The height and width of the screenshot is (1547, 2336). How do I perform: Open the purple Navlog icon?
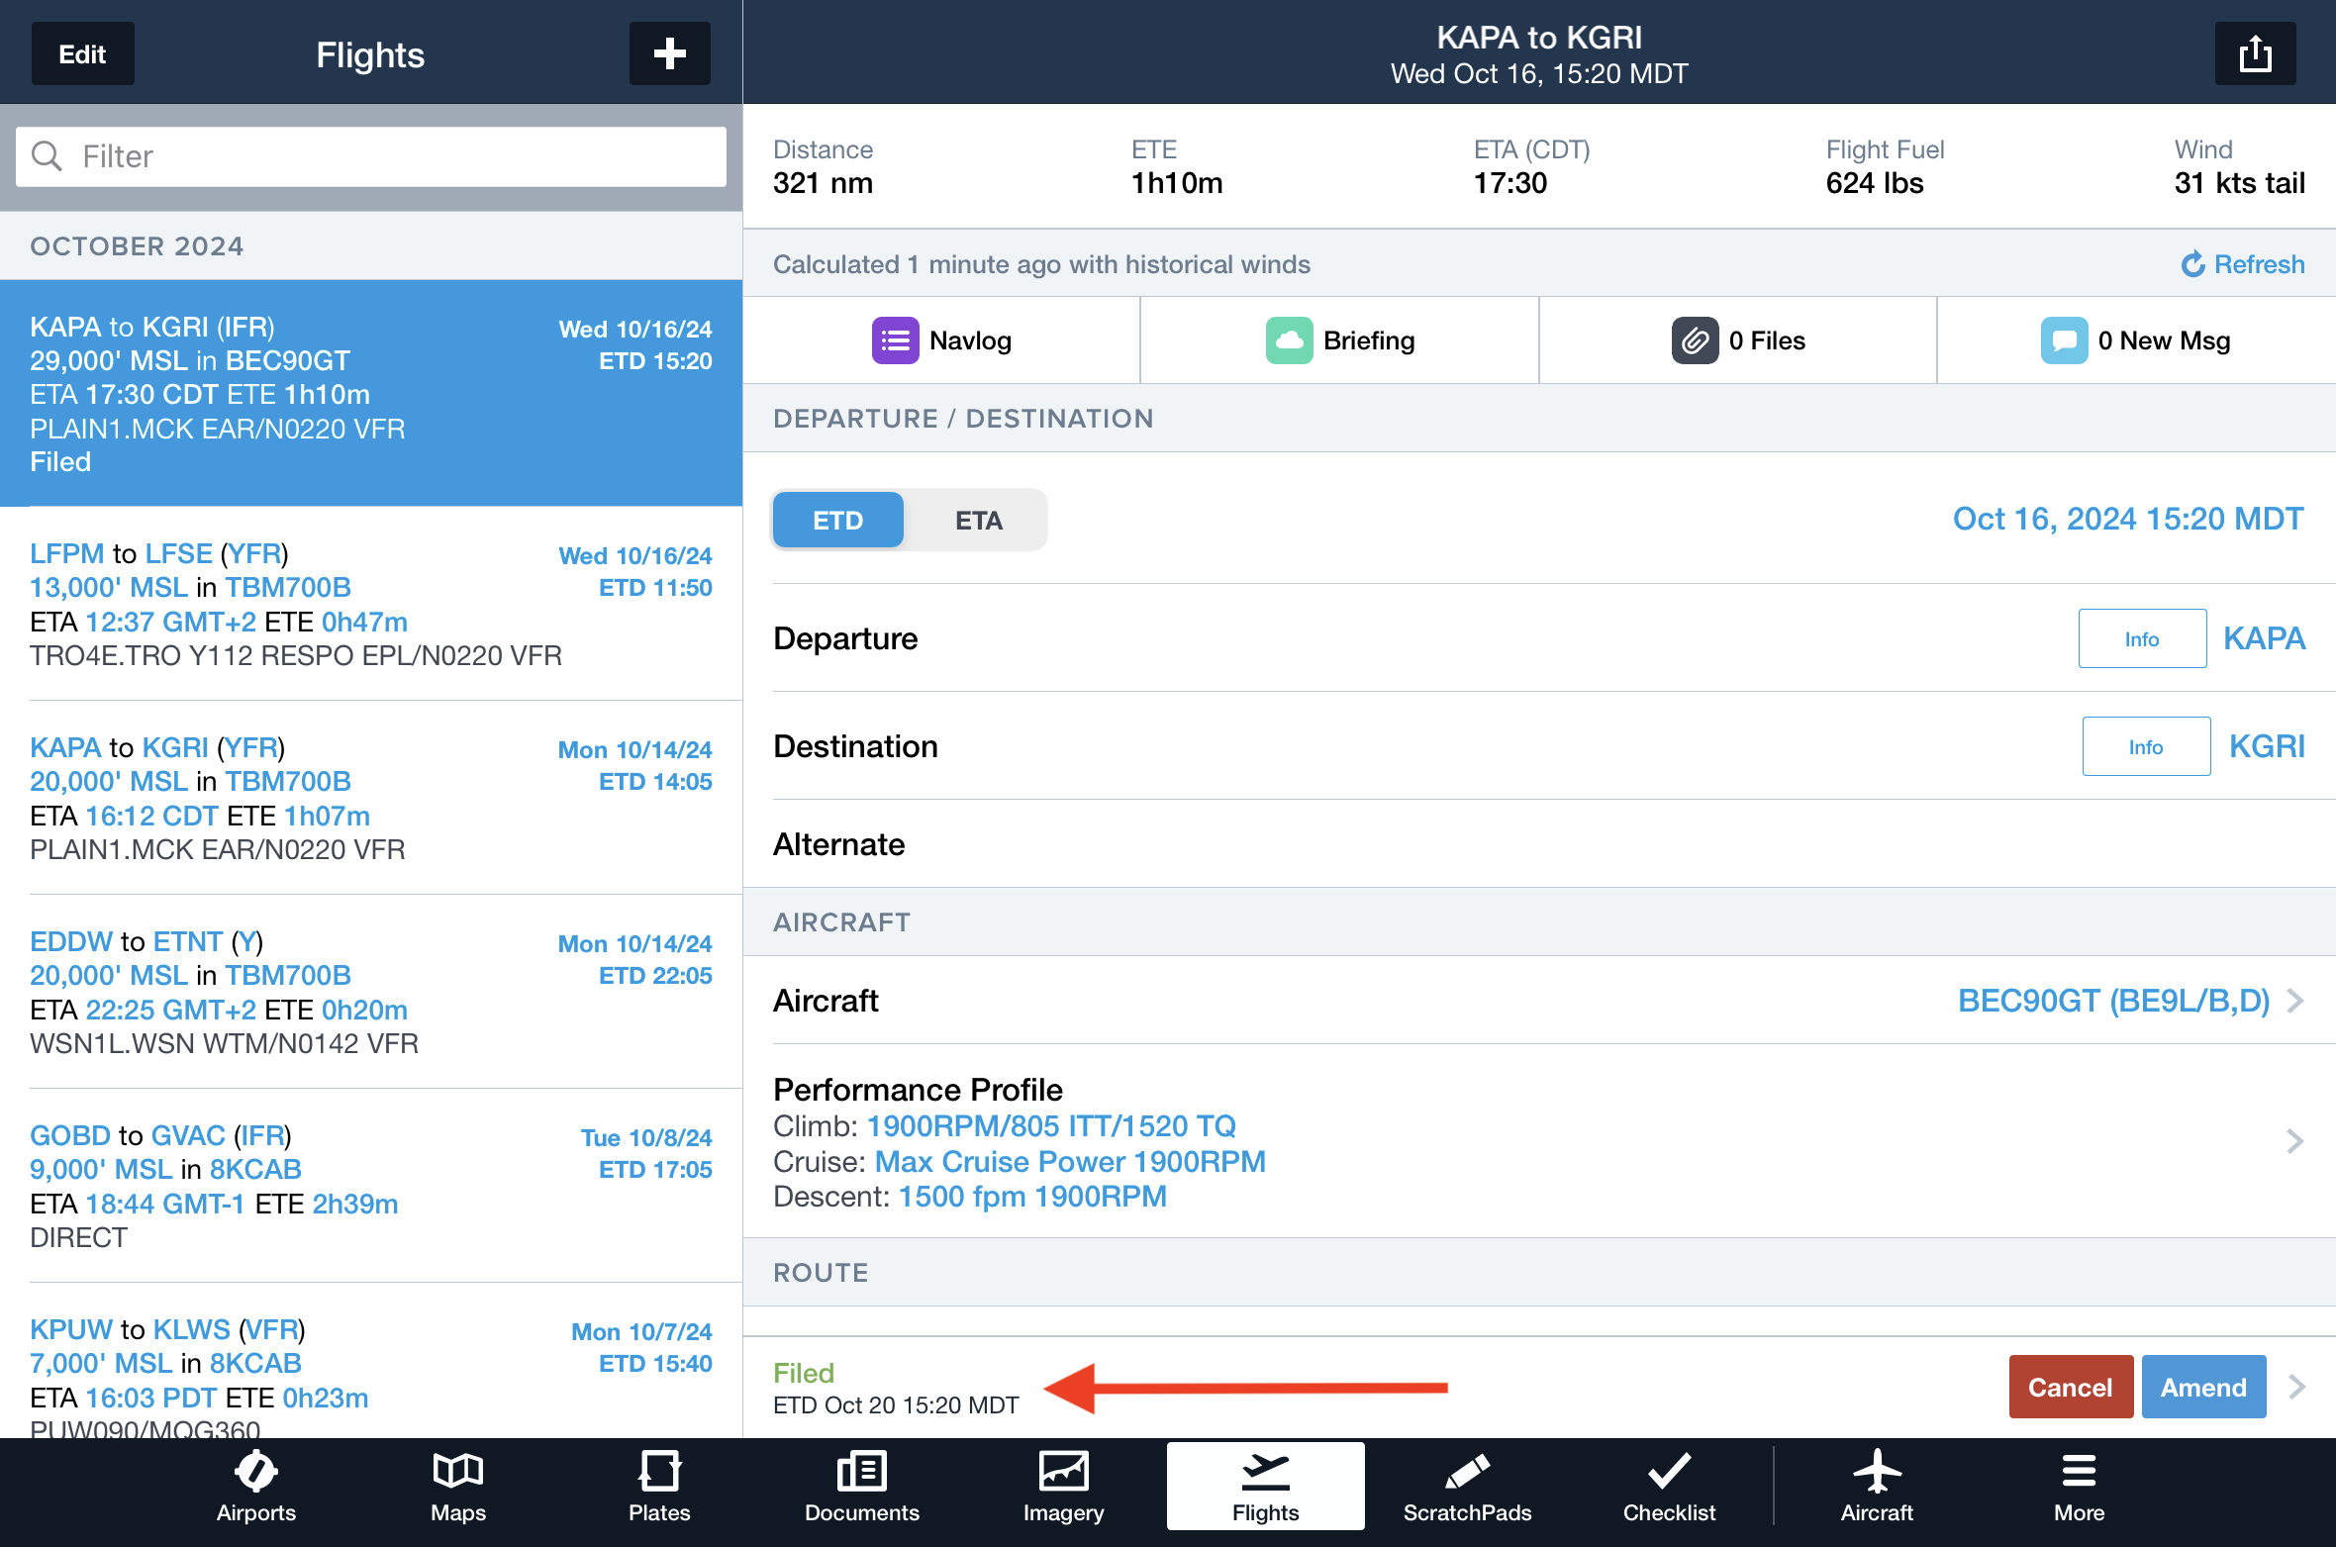coord(895,340)
